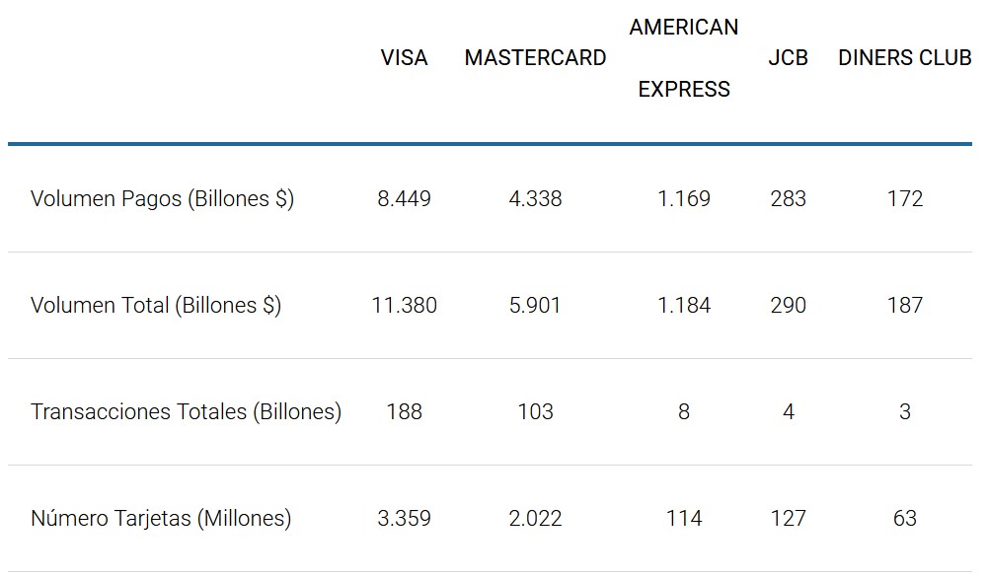The image size is (988, 579).
Task: Select VISA total volume value 11.380
Action: pyautogui.click(x=404, y=306)
